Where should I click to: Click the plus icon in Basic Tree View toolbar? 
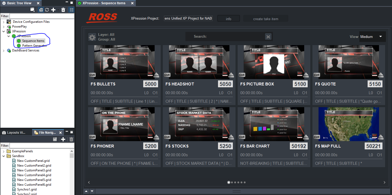coord(53,10)
